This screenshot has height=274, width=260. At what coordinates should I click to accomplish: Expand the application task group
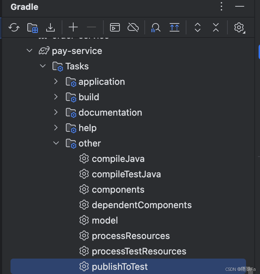coord(56,81)
